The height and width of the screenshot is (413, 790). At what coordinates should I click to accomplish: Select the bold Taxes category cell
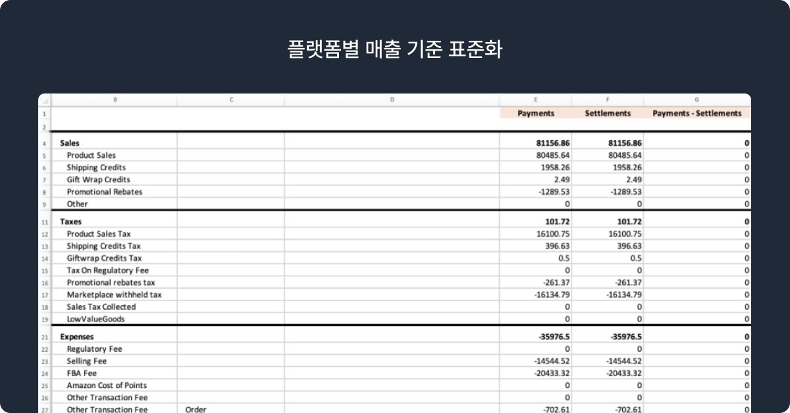[71, 222]
